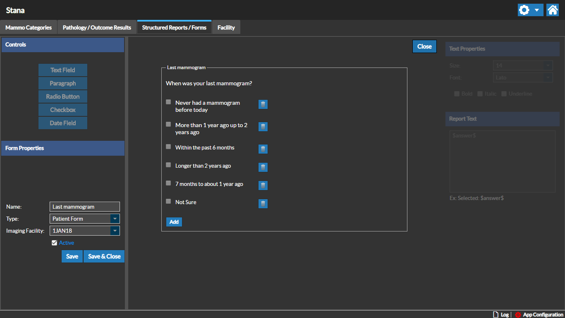Open the settings gear menu
Screen dimensions: 565x318
pyautogui.click(x=530, y=10)
